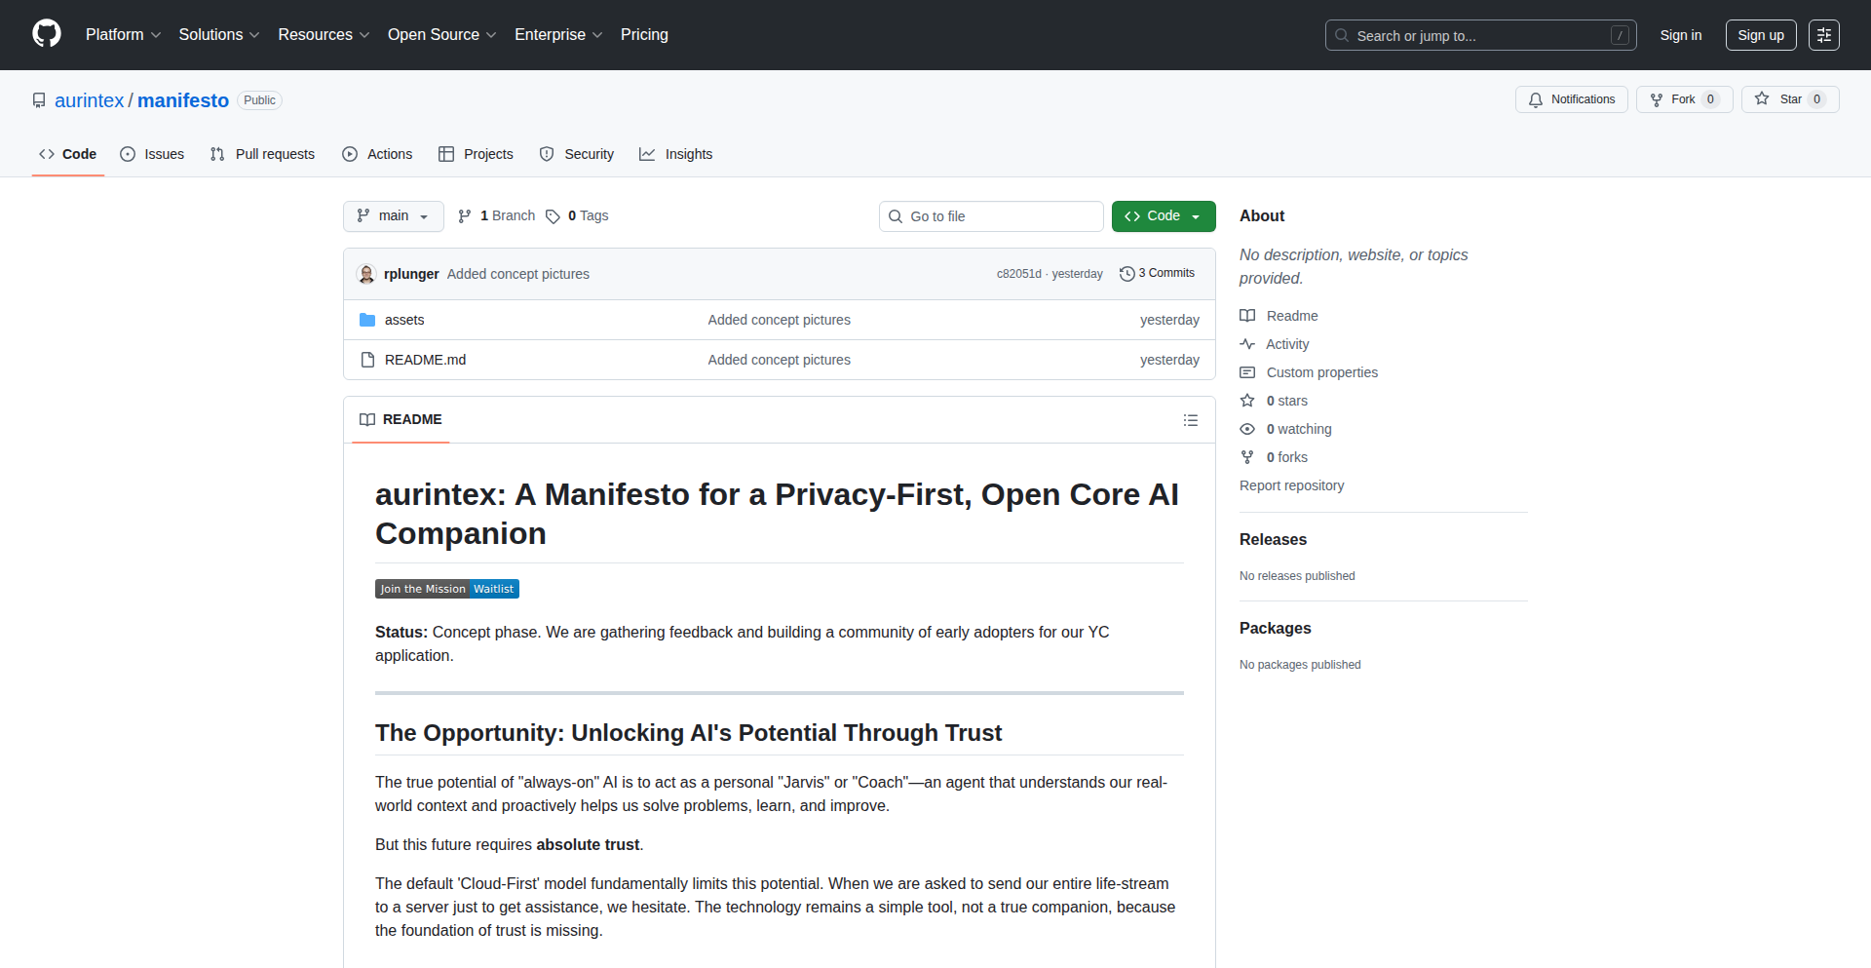Click the fork icon in Fork button
Image resolution: width=1871 pixels, height=968 pixels.
[1657, 99]
